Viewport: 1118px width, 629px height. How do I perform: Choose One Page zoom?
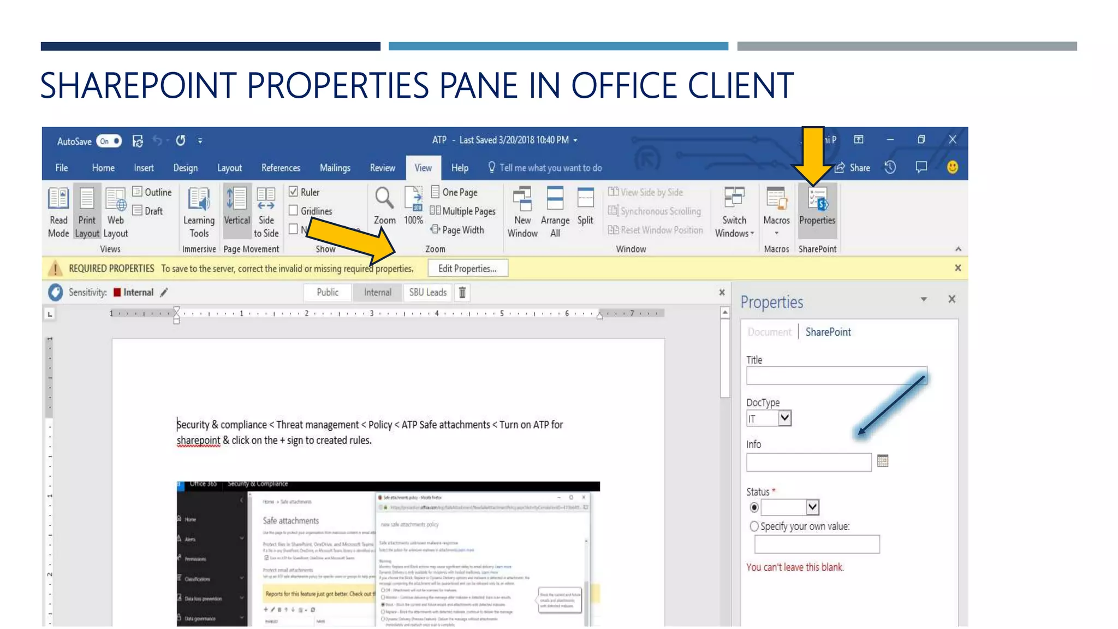(454, 192)
